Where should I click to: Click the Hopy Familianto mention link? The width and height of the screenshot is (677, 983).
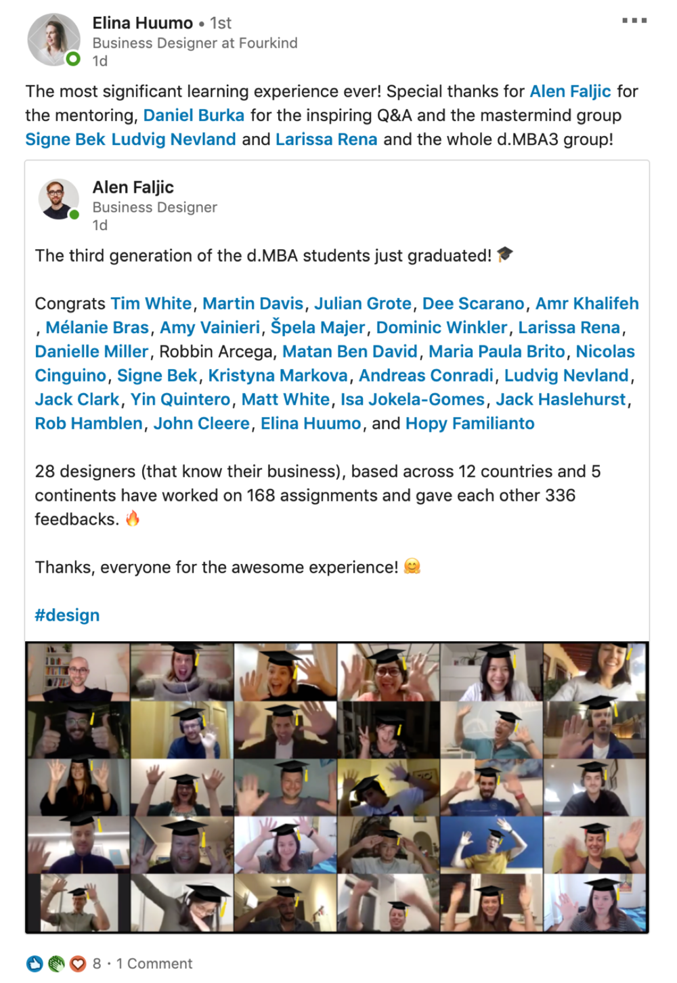(469, 423)
